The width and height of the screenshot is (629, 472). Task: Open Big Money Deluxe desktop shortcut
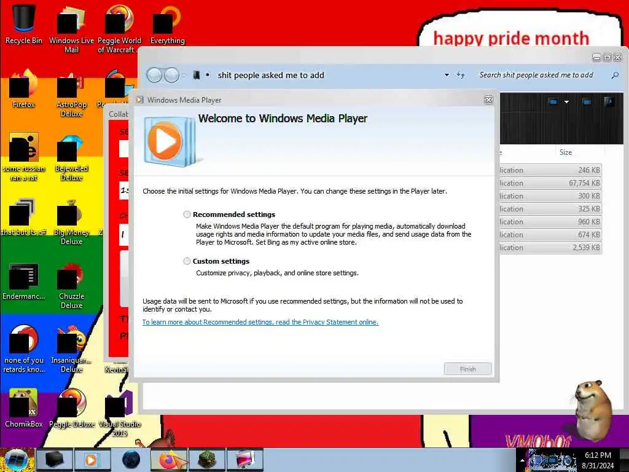(x=71, y=221)
